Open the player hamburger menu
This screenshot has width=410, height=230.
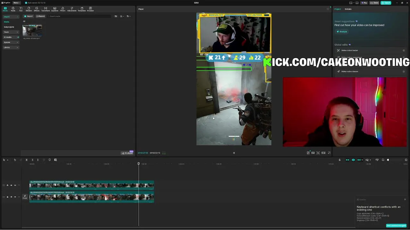pos(328,9)
